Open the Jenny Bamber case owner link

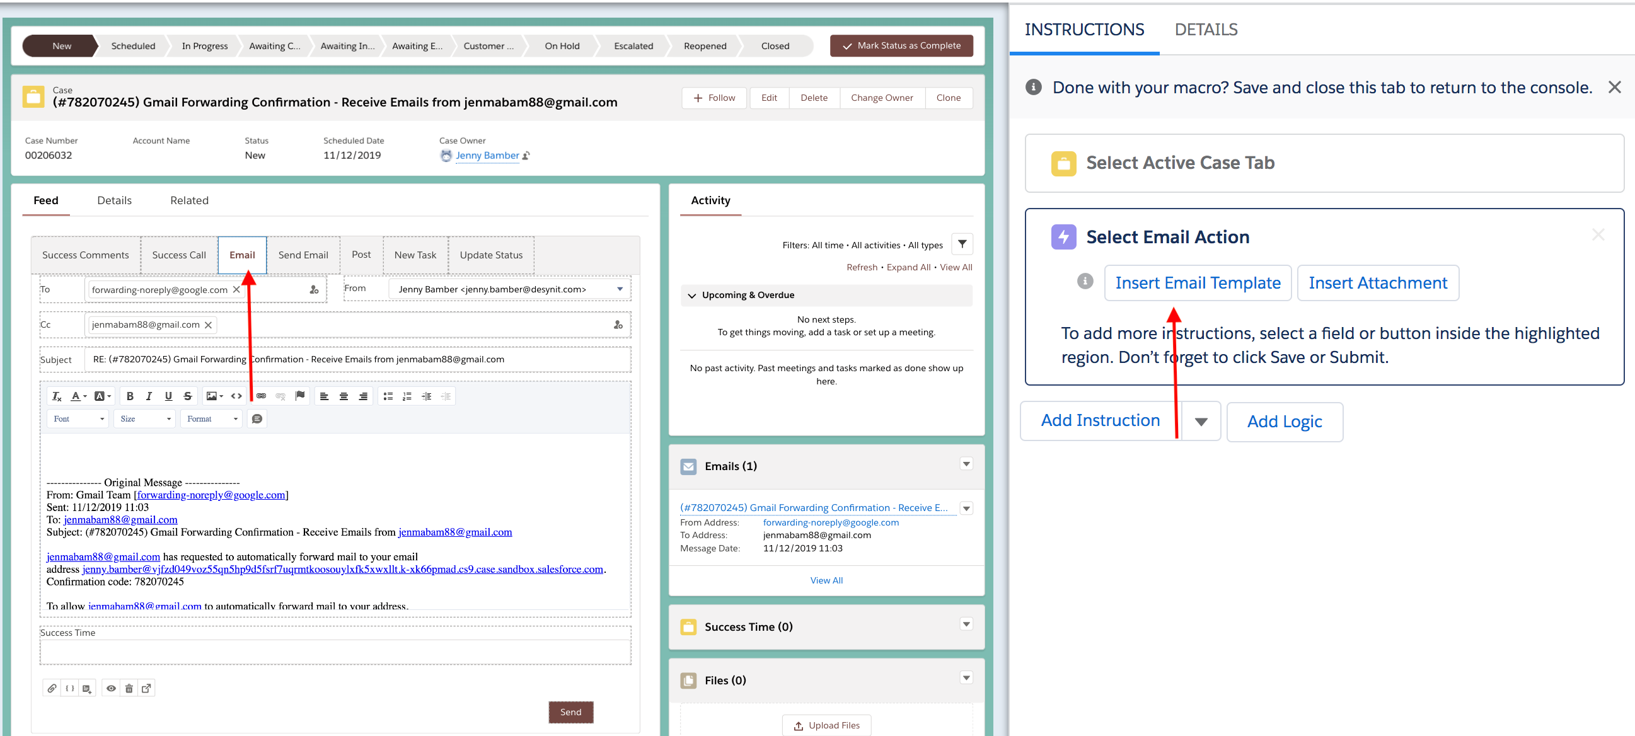tap(487, 156)
